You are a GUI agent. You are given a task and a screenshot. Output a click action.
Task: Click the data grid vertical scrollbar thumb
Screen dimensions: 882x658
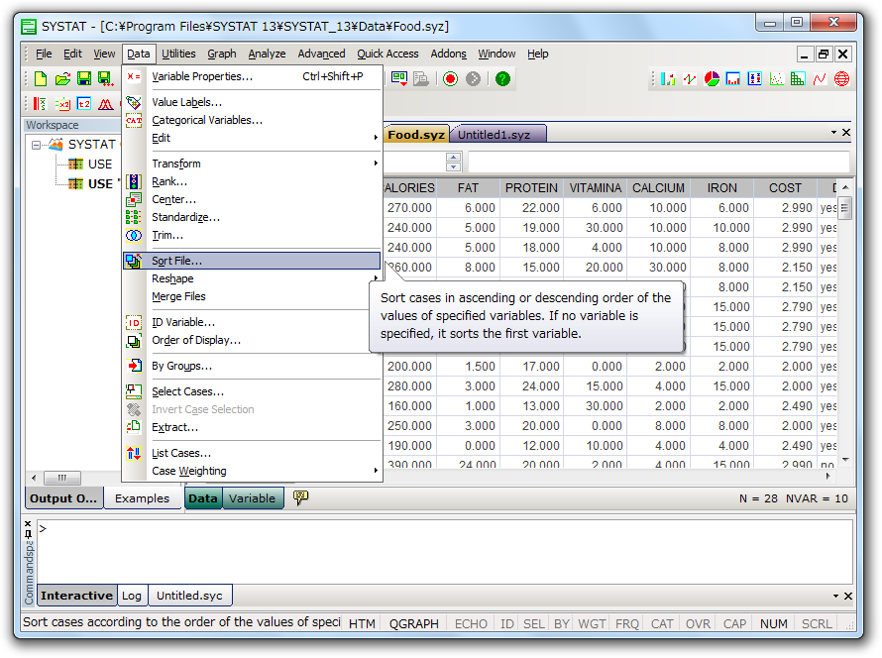pyautogui.click(x=845, y=208)
